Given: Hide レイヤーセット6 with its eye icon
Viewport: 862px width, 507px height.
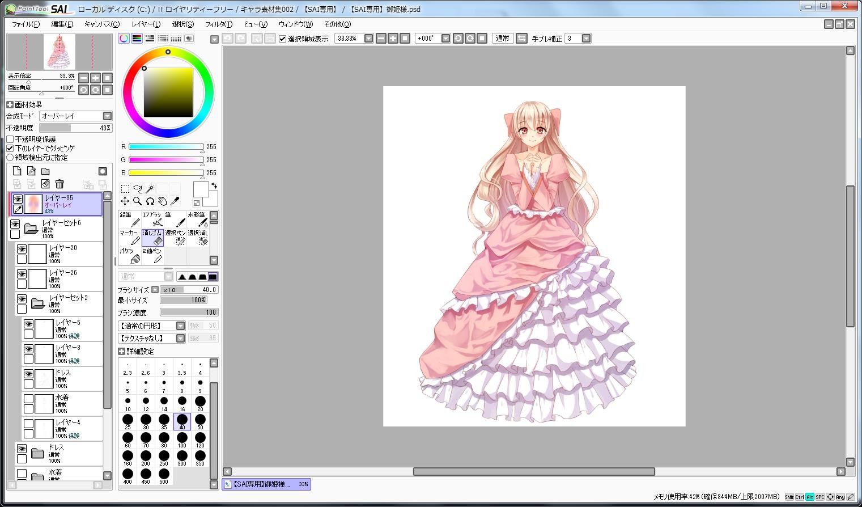Looking at the screenshot, I should point(15,224).
